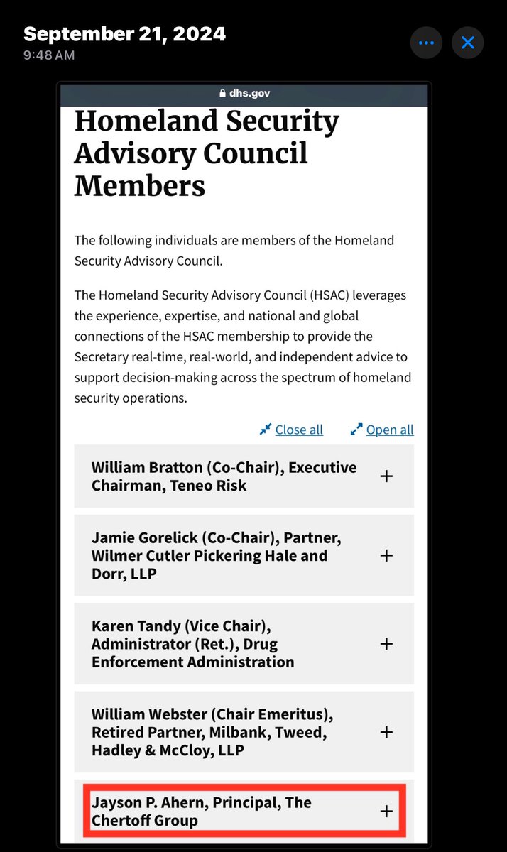This screenshot has width=507, height=852.
Task: Tap the dhs.gov address bar
Action: tap(244, 93)
